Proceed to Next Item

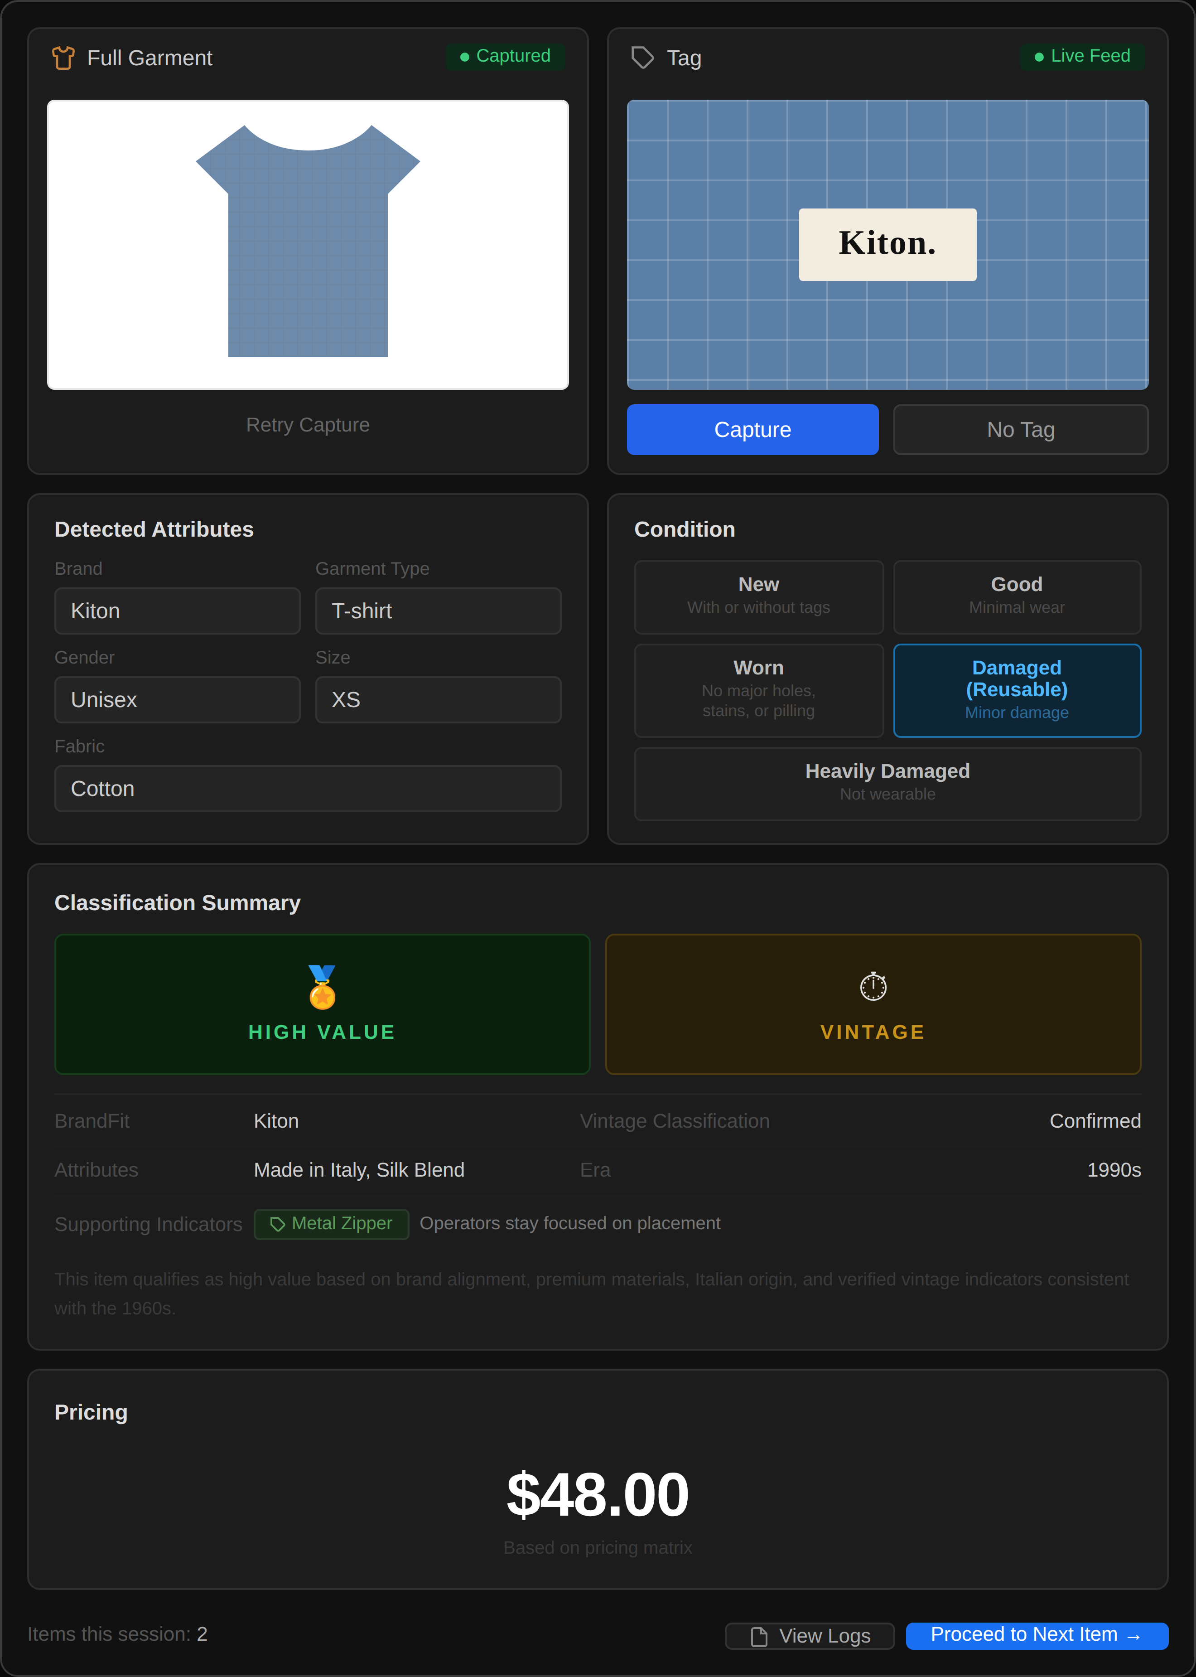click(x=1037, y=1636)
